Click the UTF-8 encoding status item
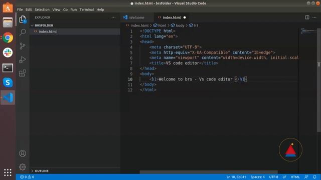This screenshot has height=180, width=321. click(x=273, y=177)
